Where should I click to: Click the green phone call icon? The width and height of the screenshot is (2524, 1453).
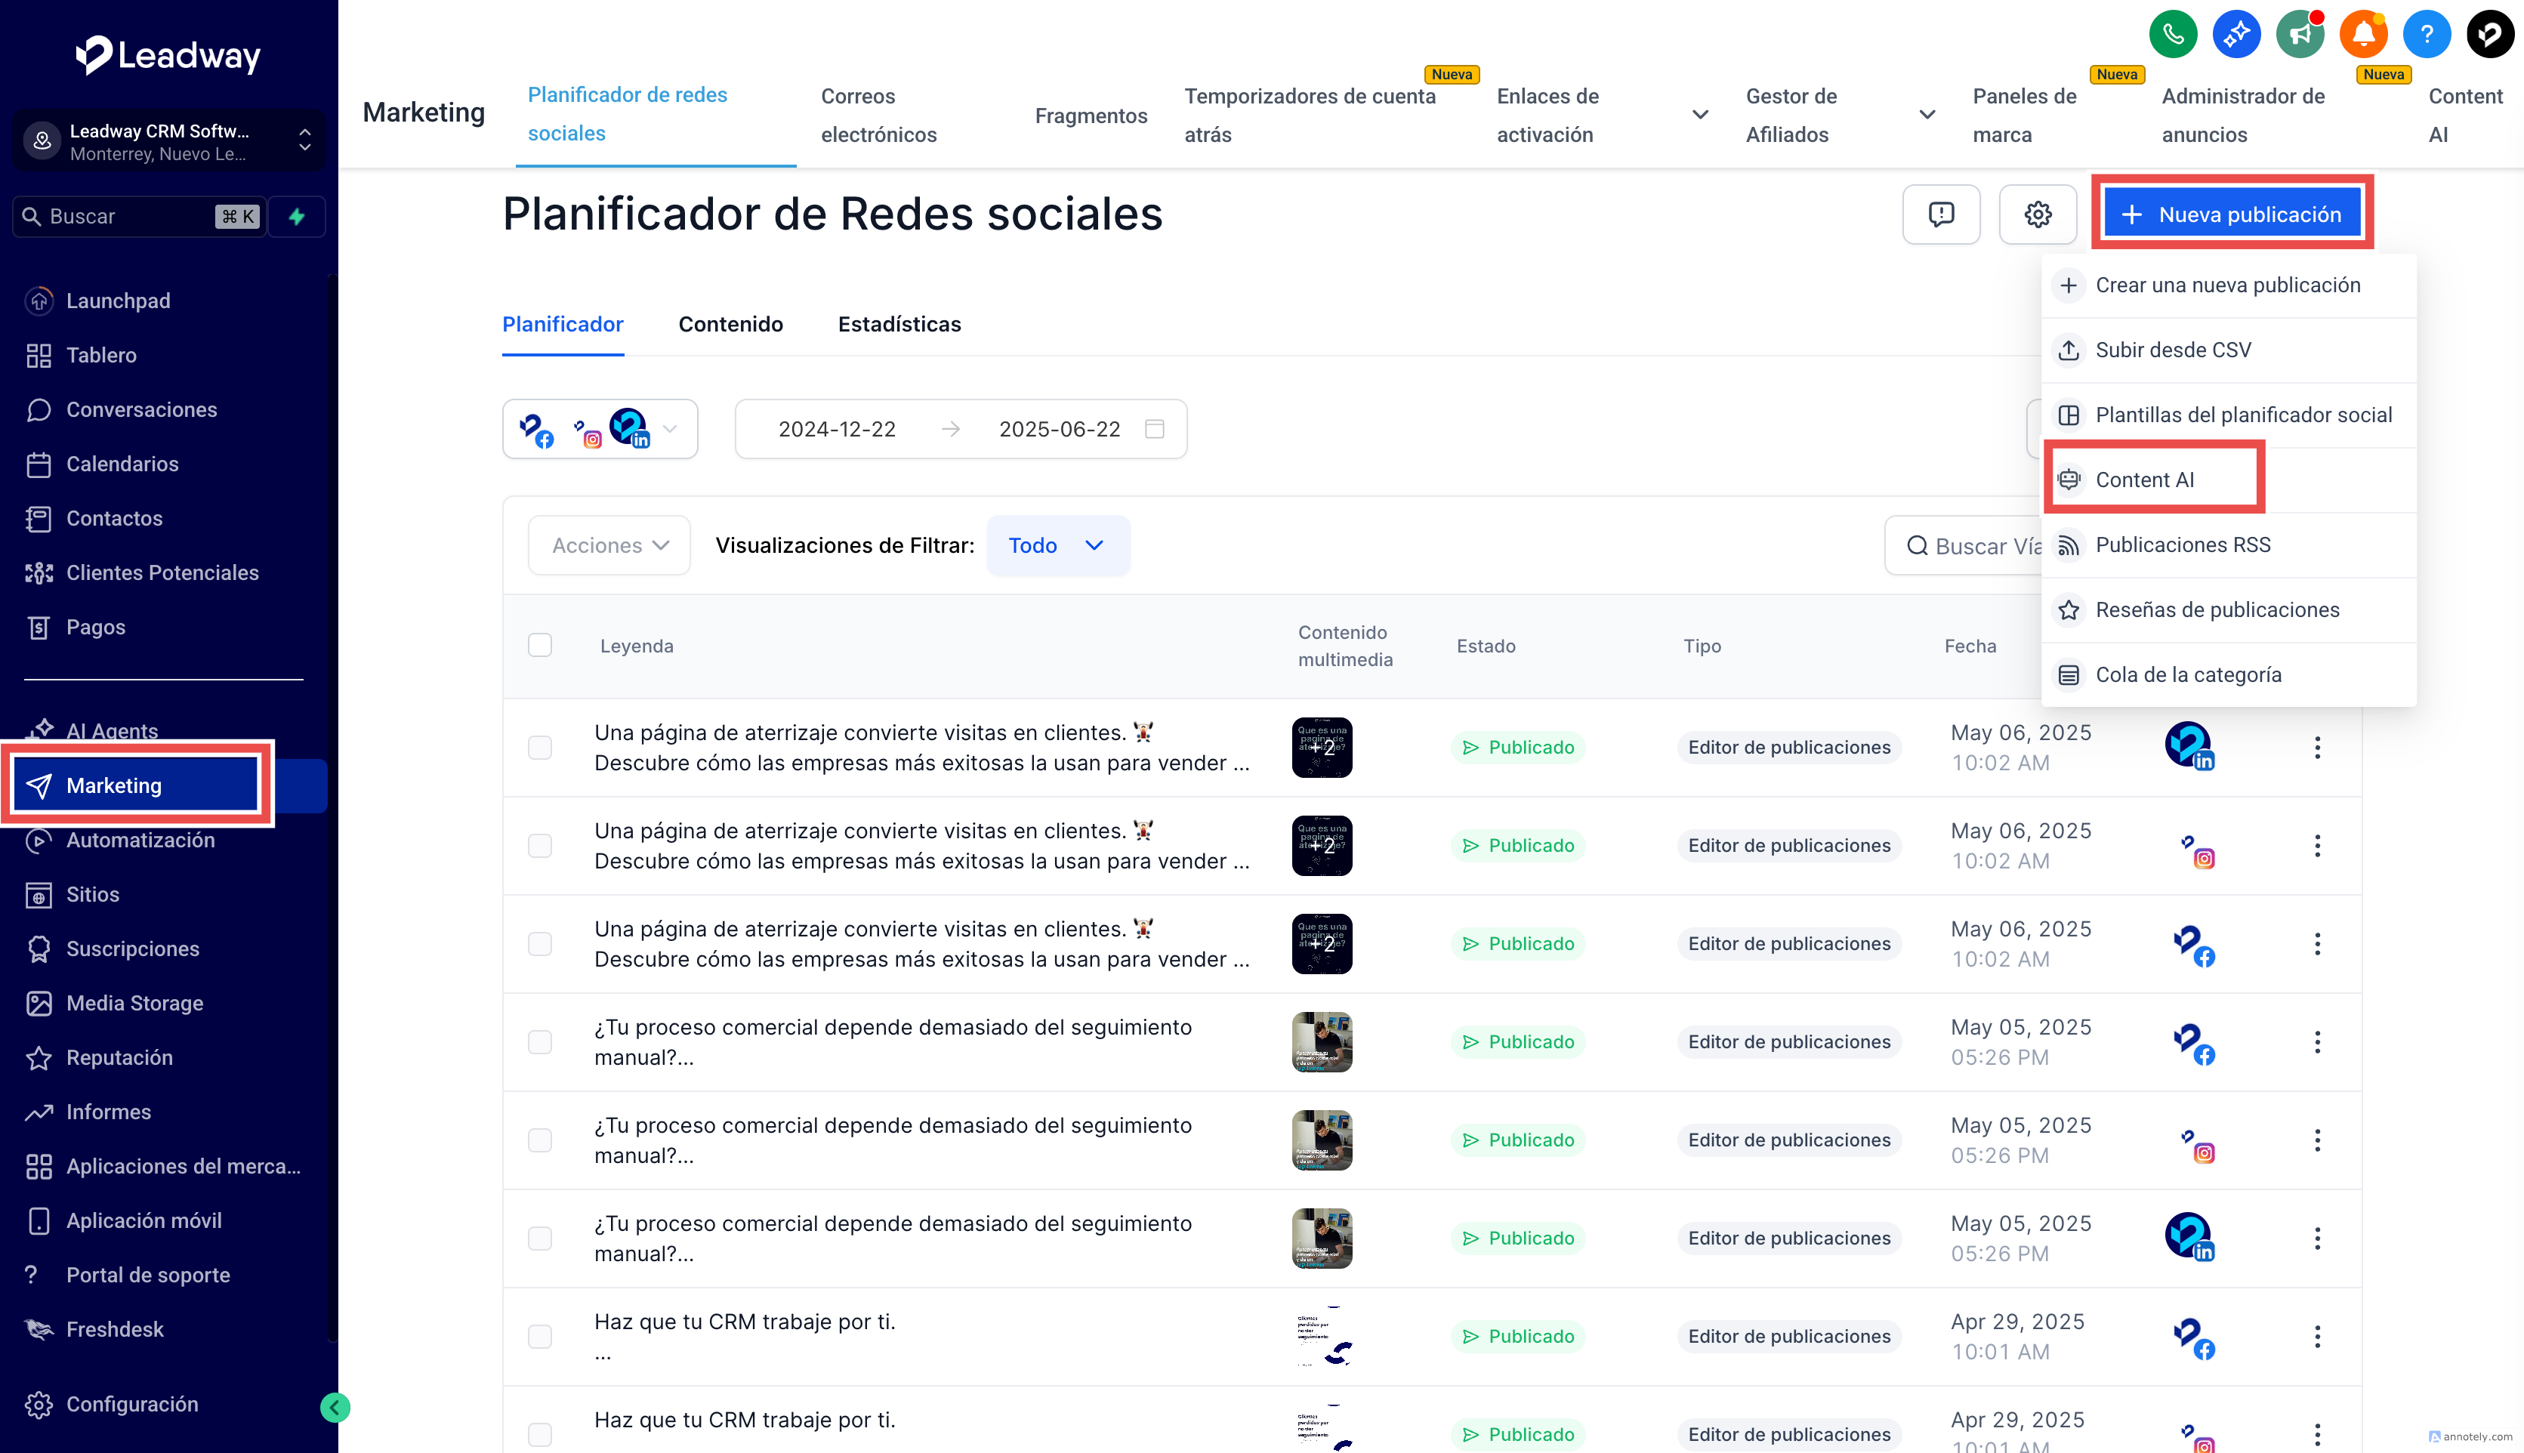tap(2173, 35)
